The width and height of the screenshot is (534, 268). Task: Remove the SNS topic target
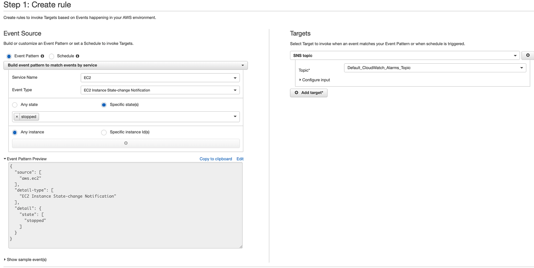click(528, 55)
